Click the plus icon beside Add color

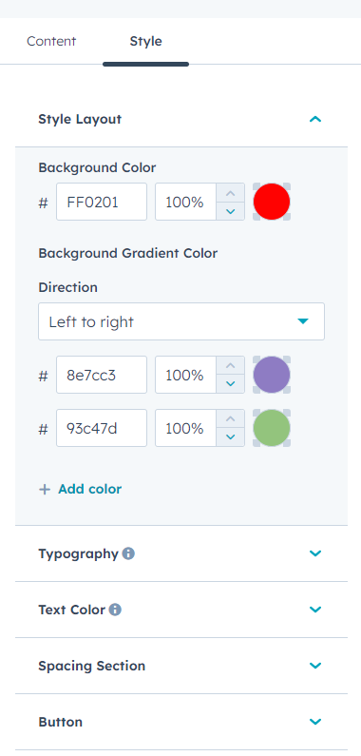[x=45, y=490]
